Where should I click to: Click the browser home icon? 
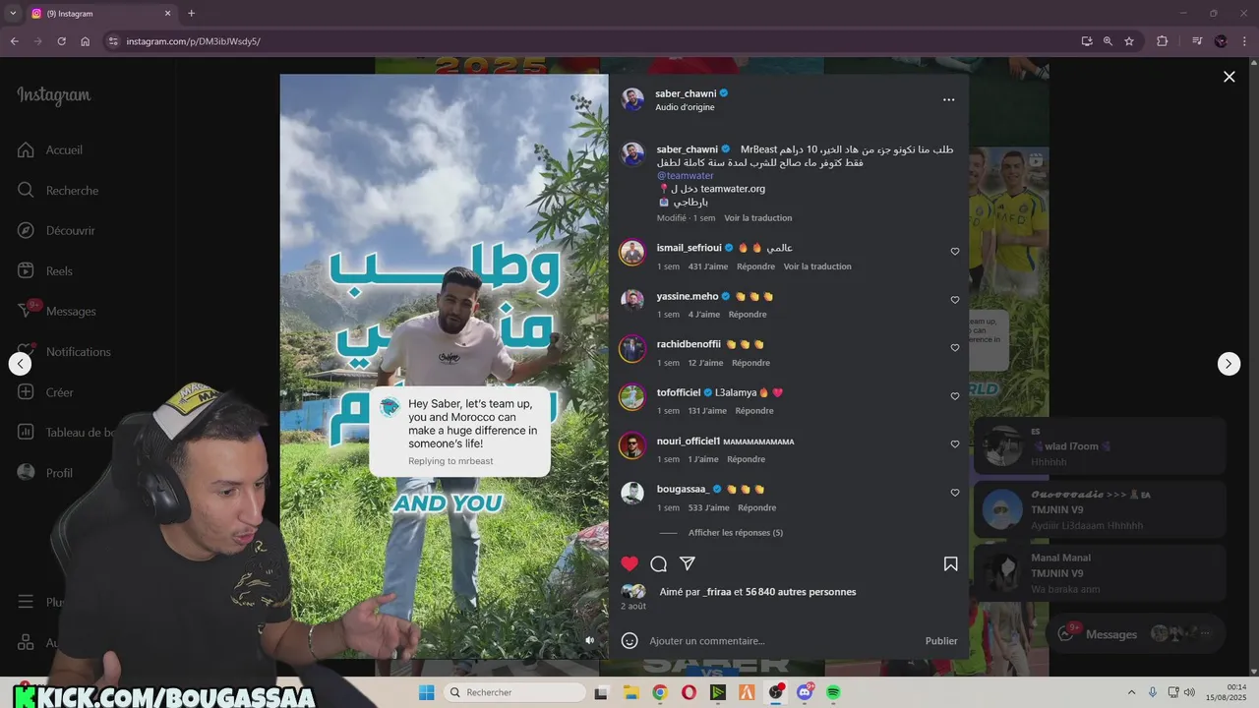pyautogui.click(x=86, y=41)
